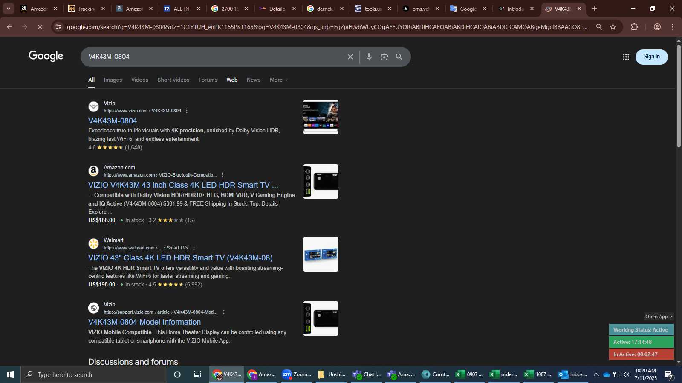Open Chrome three-dot menu
Viewport: 682px width, 383px height.
(x=673, y=27)
